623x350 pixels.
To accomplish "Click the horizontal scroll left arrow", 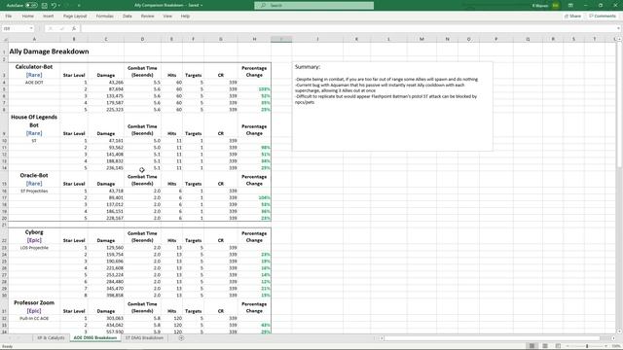I will [382, 338].
